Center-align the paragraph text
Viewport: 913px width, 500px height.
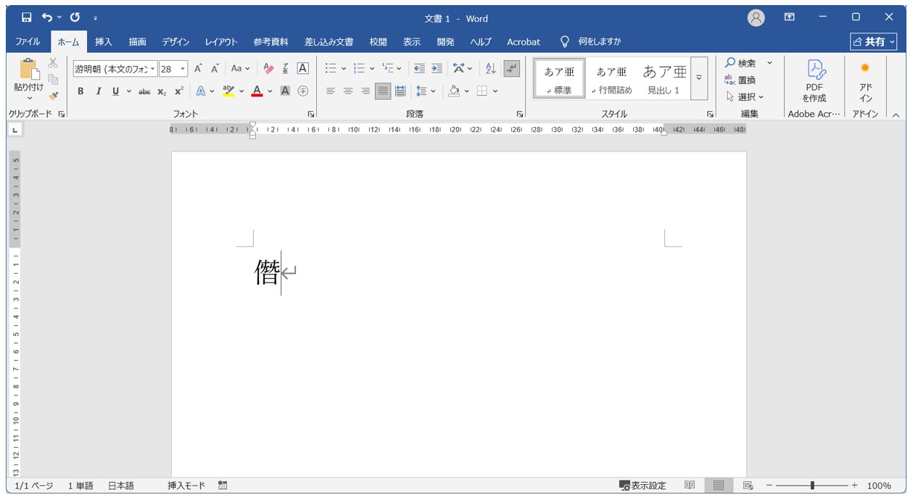348,91
